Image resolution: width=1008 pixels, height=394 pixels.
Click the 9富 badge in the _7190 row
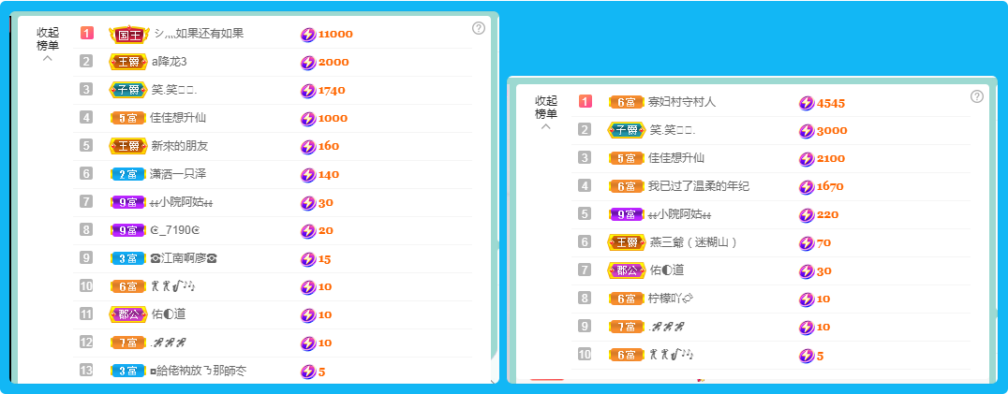click(x=128, y=229)
